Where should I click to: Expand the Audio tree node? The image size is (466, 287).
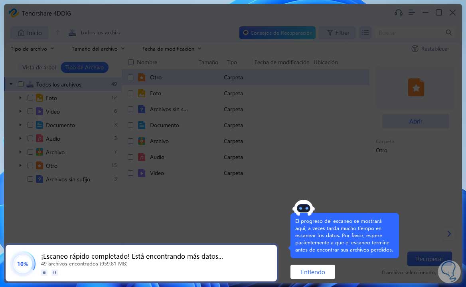click(x=20, y=138)
